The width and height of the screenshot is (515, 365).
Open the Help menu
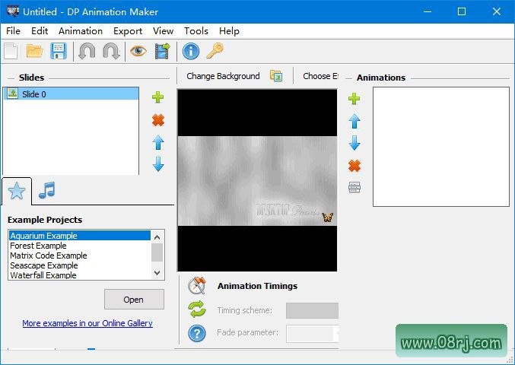point(229,31)
